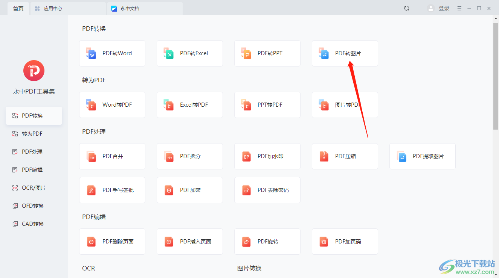Click the PDF处理 section heading
Screen dimensions: 499x278
pyautogui.click(x=94, y=132)
